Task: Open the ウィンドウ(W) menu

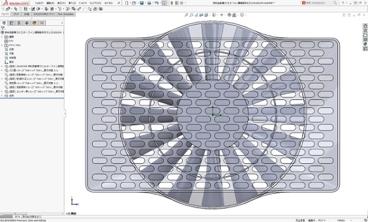Action: point(95,3)
